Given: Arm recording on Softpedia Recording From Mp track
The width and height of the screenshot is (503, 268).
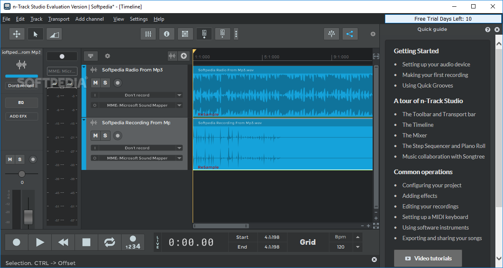Looking at the screenshot, I should click(x=118, y=136).
